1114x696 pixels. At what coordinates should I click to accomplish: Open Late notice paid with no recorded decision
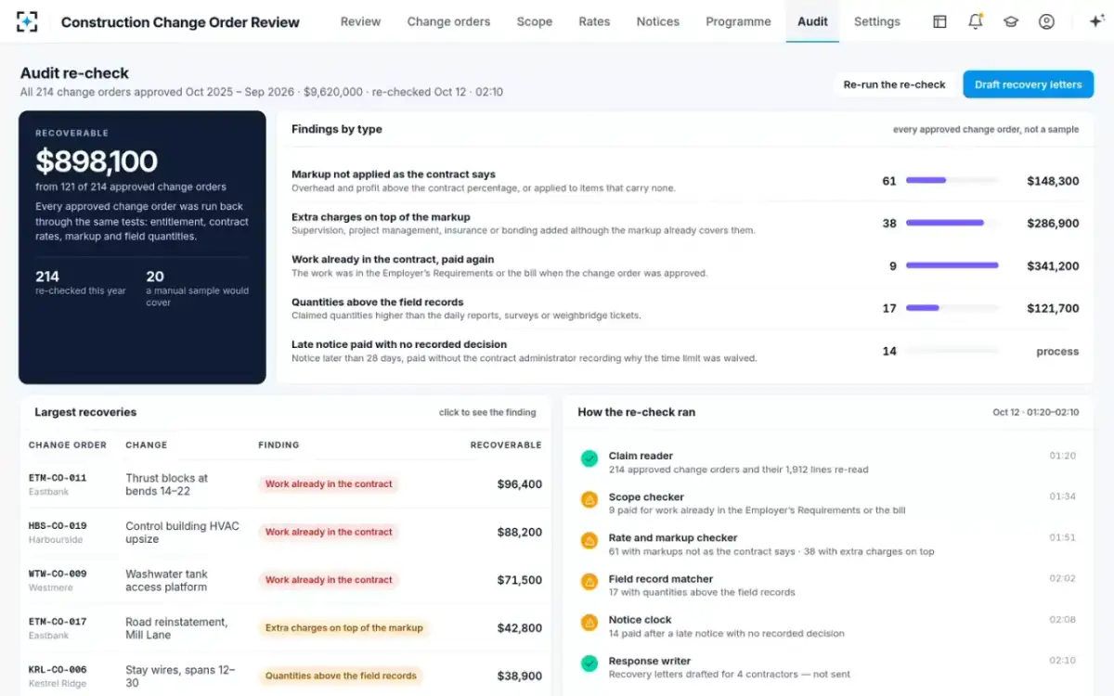pos(685,352)
